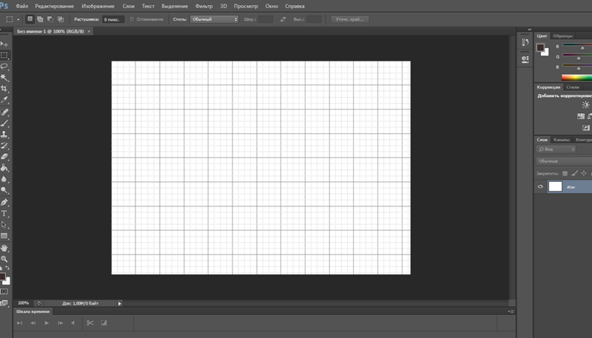Image resolution: width=592 pixels, height=338 pixels.
Task: Add a Brightness/Contrast adjustment
Action: tap(585, 105)
